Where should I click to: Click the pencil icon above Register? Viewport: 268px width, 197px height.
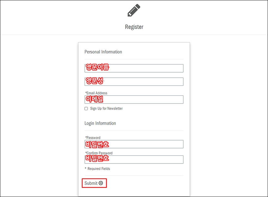pyautogui.click(x=134, y=10)
